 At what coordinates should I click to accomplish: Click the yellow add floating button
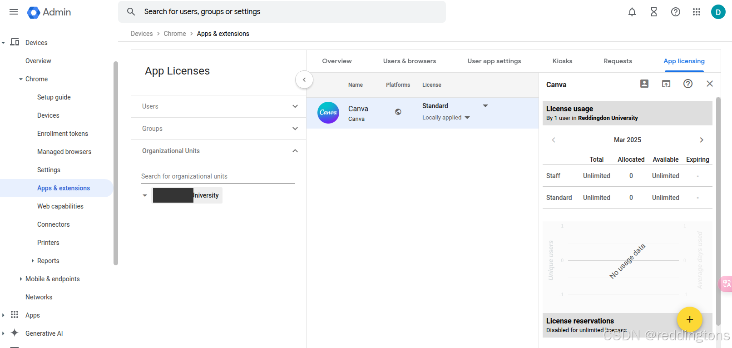pos(689,319)
